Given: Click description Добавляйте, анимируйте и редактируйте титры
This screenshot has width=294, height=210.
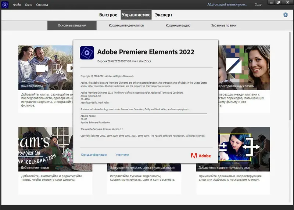Looking at the screenshot, I should tap(51, 178).
